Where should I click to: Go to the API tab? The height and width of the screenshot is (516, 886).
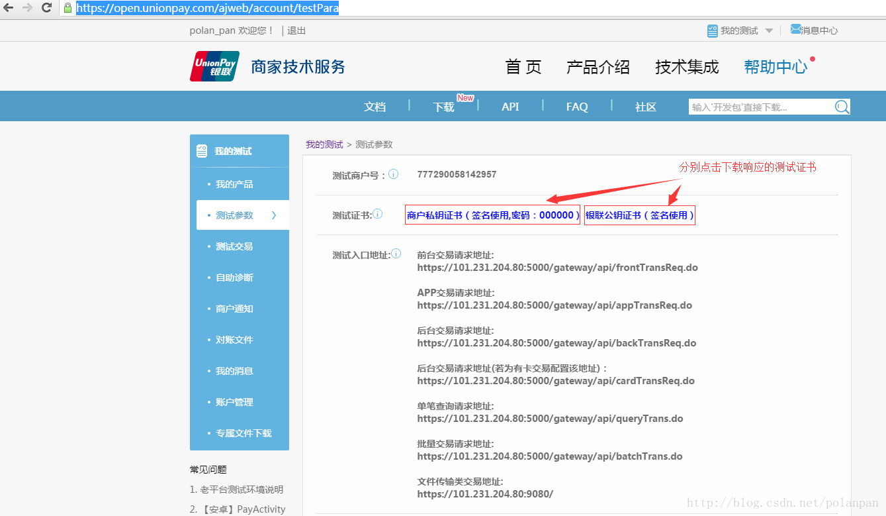tap(510, 107)
